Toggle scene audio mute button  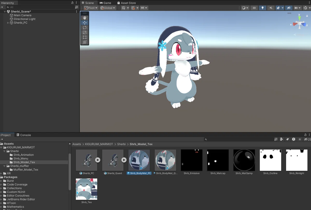click(x=271, y=8)
